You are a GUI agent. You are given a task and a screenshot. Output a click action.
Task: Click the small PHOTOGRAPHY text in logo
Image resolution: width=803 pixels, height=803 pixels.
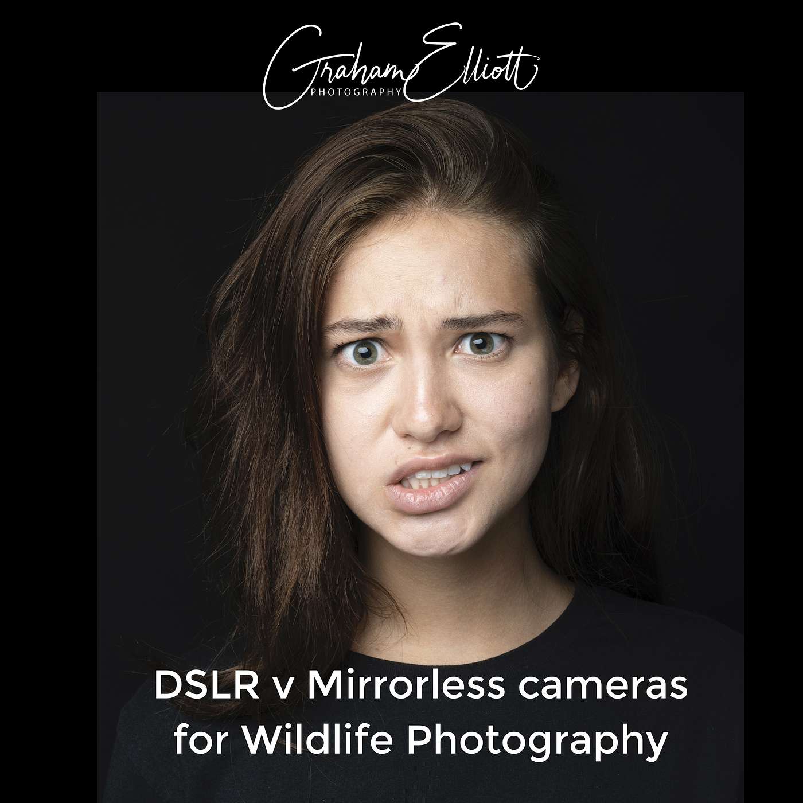tap(356, 92)
